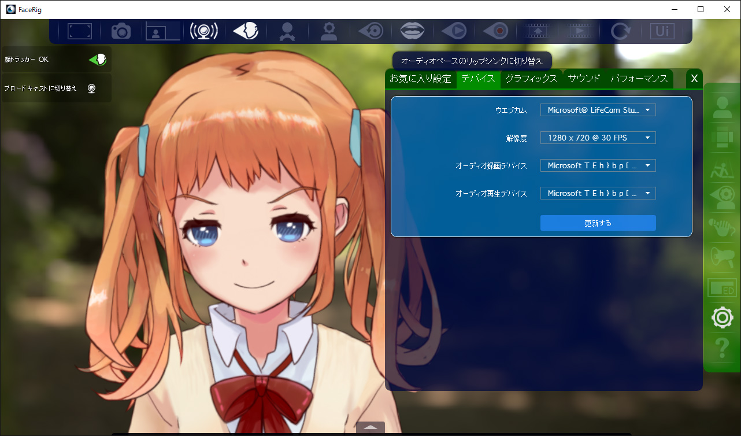
Task: Toggle the webcam picture-in-picture preview icon
Action: coord(163,31)
